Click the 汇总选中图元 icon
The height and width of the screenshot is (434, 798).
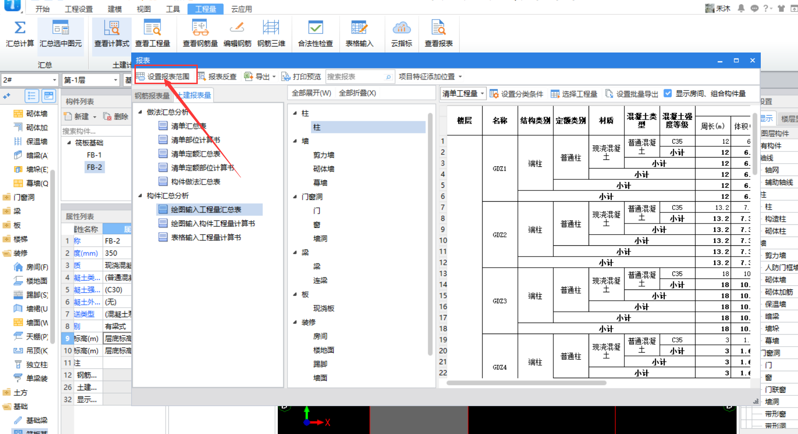(60, 28)
